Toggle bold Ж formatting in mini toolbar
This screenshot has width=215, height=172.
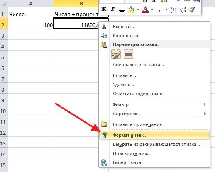pos(104,10)
